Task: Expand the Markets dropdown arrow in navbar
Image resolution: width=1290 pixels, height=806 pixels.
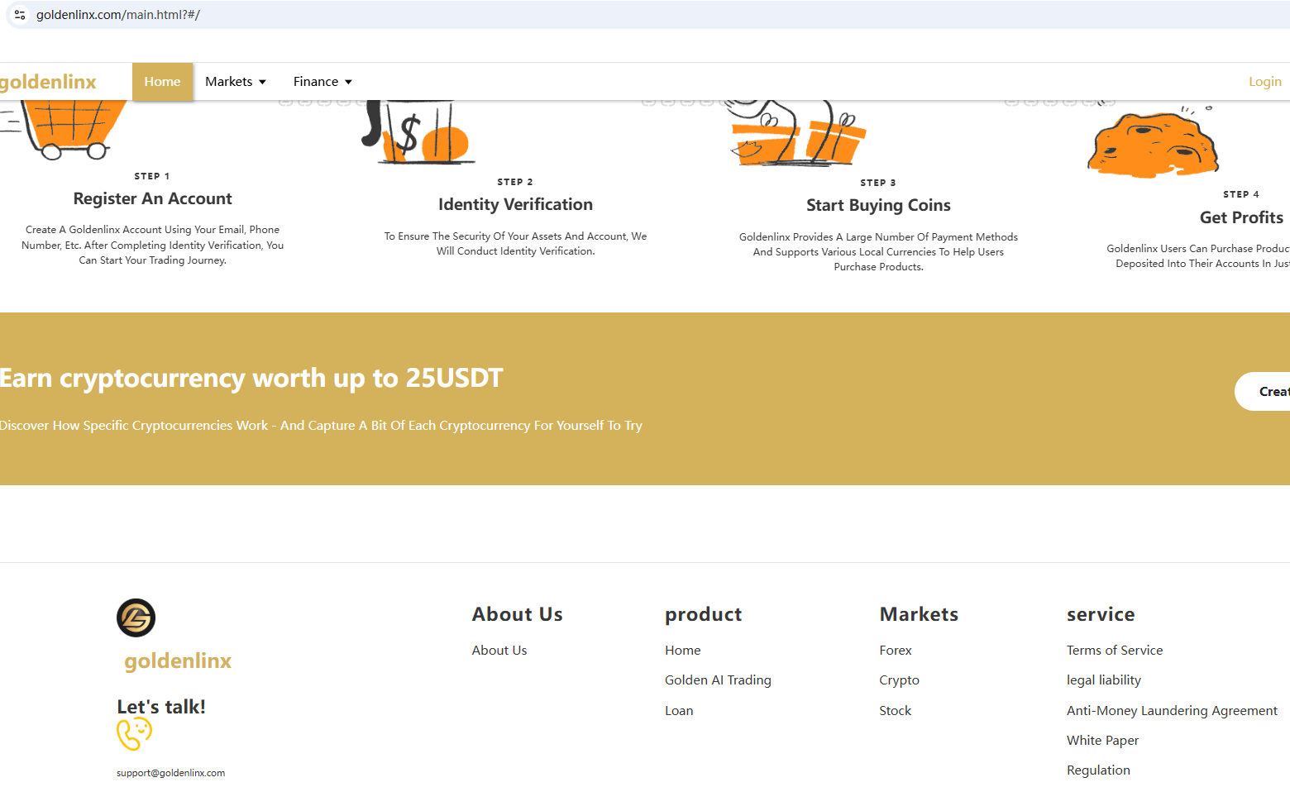Action: [262, 82]
